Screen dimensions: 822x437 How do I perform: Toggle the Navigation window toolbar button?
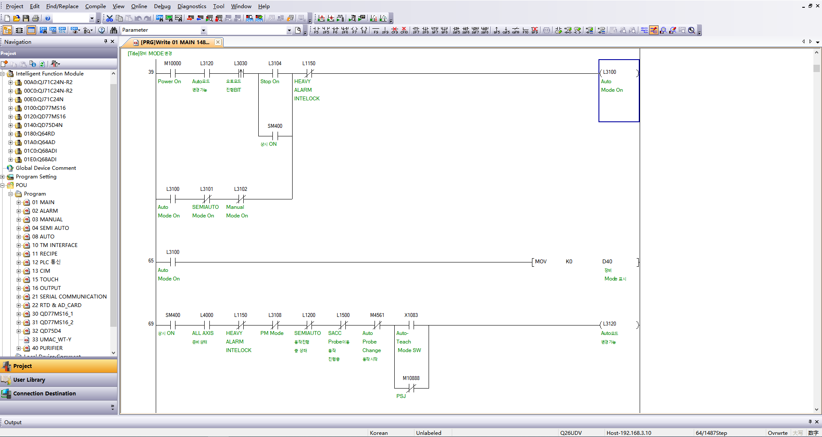click(7, 30)
